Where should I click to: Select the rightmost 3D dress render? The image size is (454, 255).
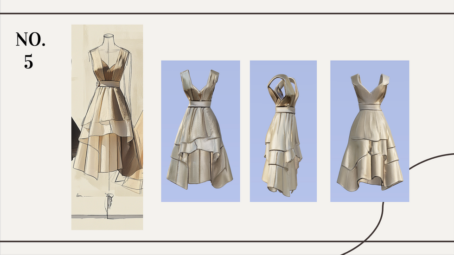coord(370,131)
